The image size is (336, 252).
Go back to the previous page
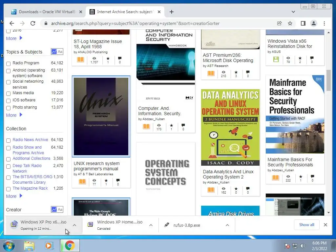[12, 23]
